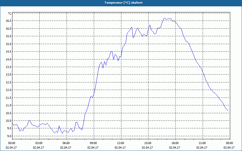Click the chart title 'Temperatur [°C] skaliert'
242x151 pixels.
[x=123, y=3]
